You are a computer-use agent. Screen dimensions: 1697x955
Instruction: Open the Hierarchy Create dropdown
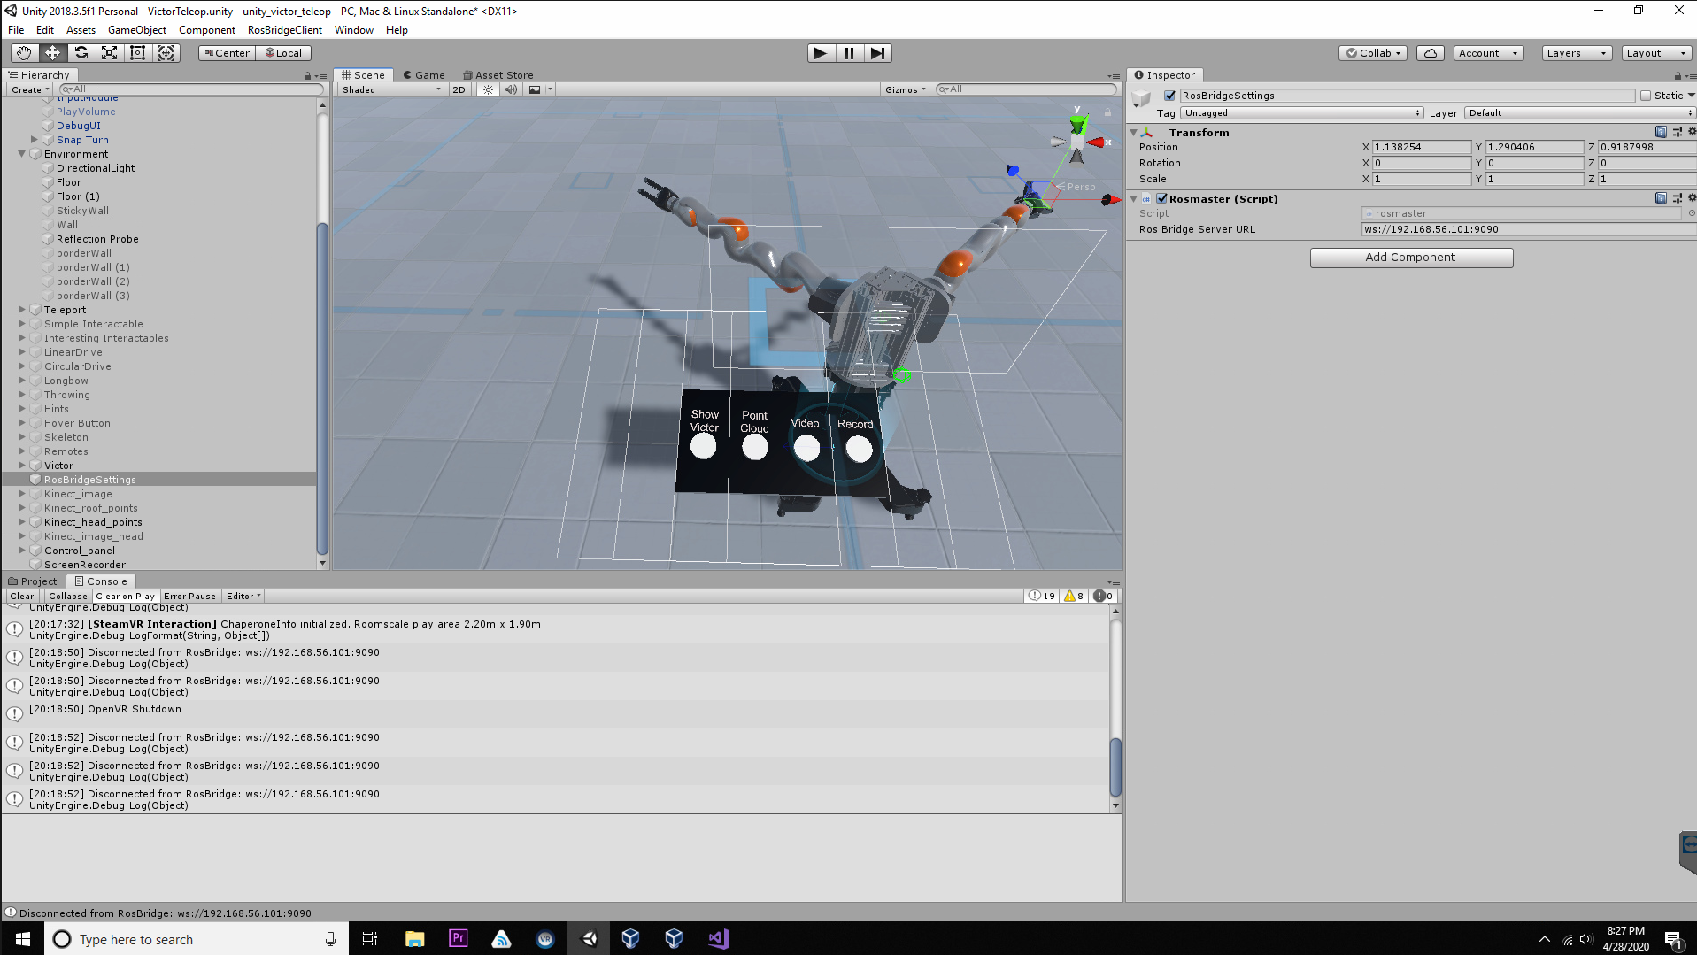point(29,89)
